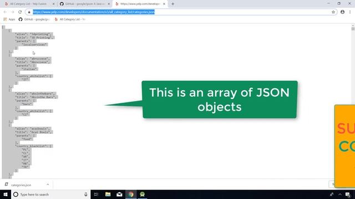The height and width of the screenshot is (199, 355).
Task: Go forward to the next page
Action: [x=12, y=12]
